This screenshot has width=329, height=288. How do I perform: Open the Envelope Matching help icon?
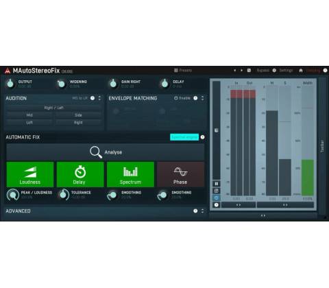tap(195, 98)
